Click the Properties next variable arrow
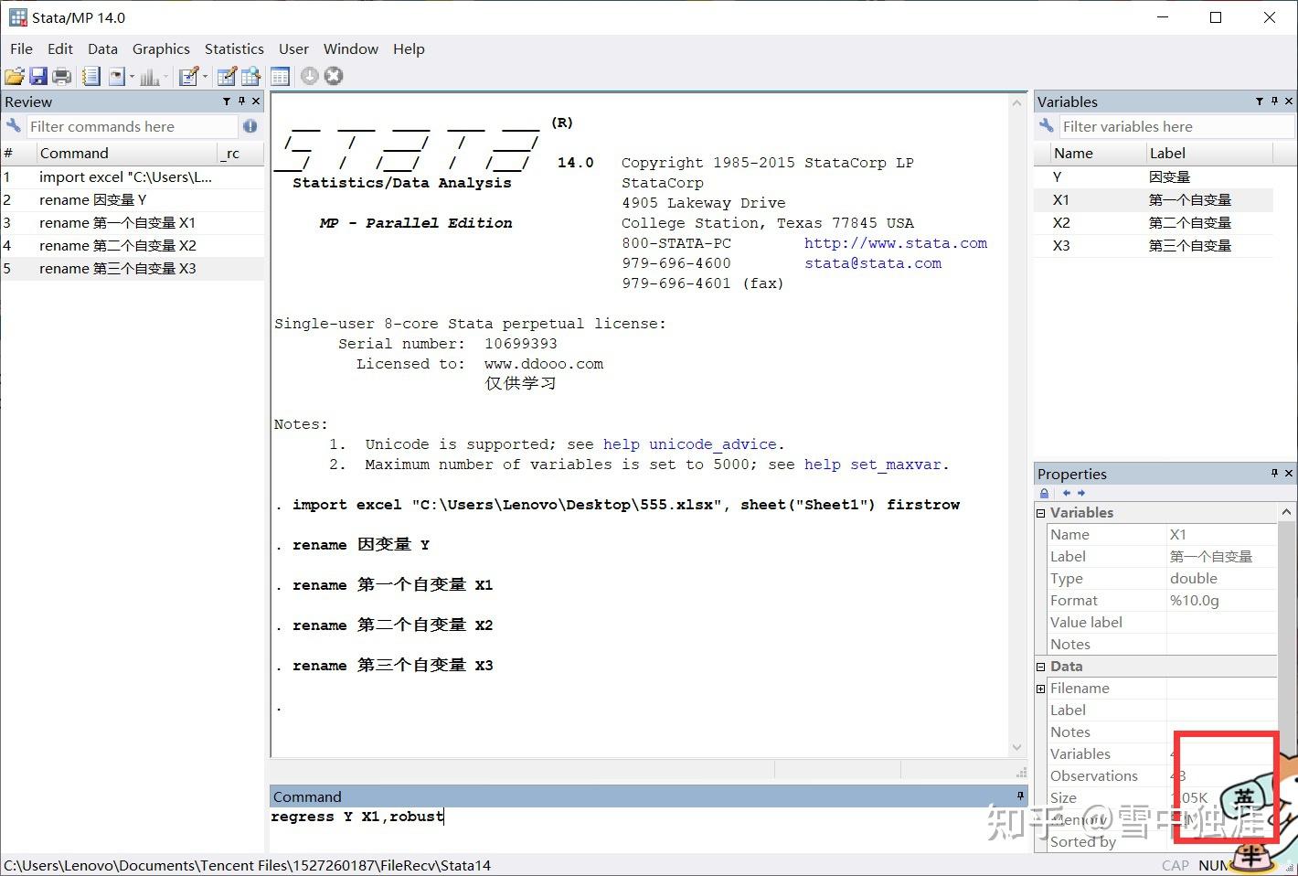Screen dimensions: 1298x876 [1081, 493]
